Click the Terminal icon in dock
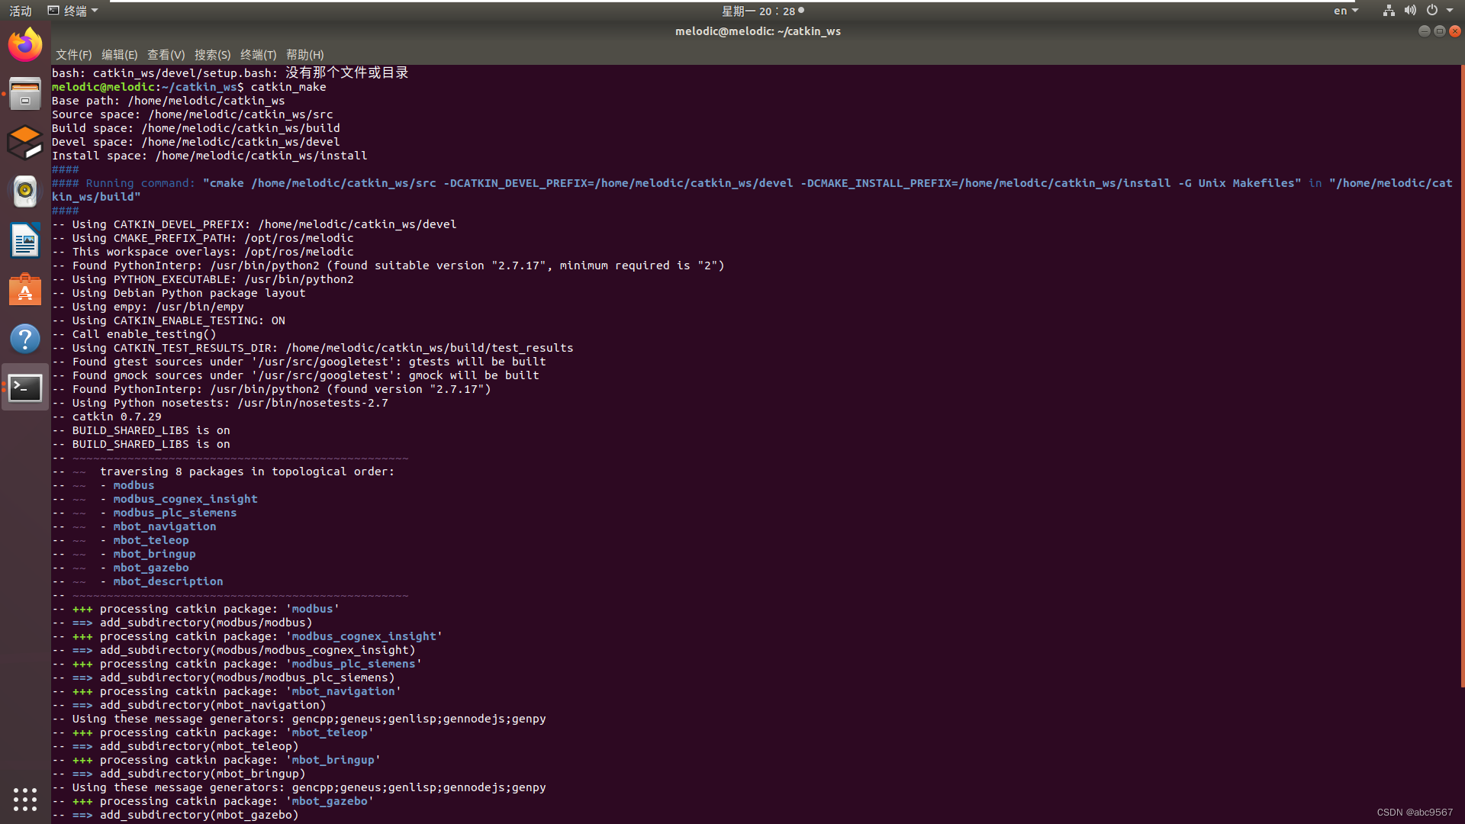This screenshot has height=824, width=1465. coord(25,388)
